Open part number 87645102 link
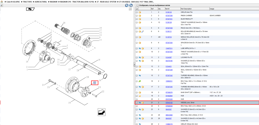This screenshot has height=125, width=259. click(x=169, y=103)
